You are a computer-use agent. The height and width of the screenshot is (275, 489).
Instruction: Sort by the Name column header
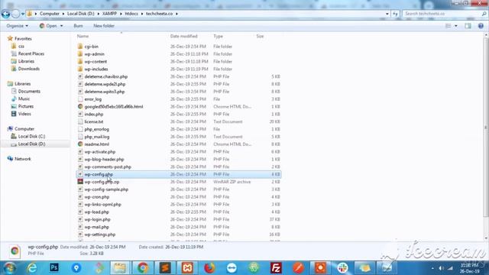(83, 36)
